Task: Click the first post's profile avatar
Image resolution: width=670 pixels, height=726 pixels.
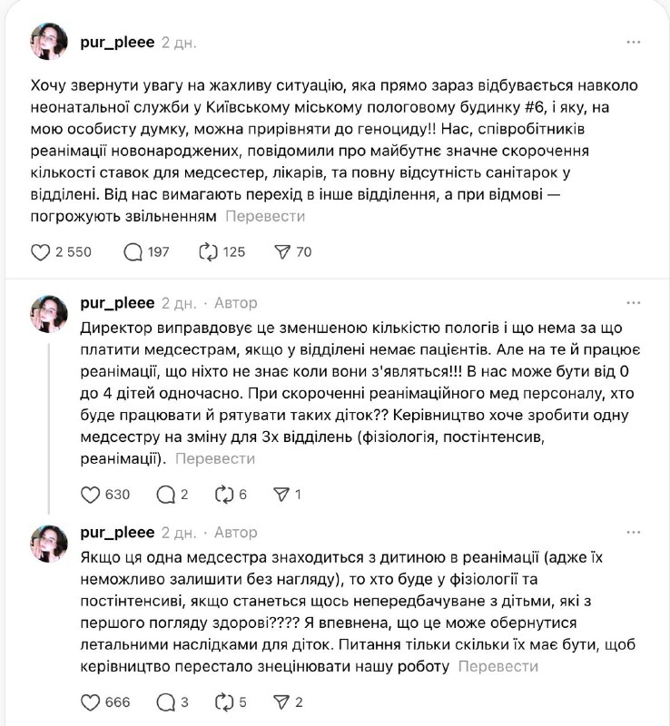Action: (x=48, y=41)
